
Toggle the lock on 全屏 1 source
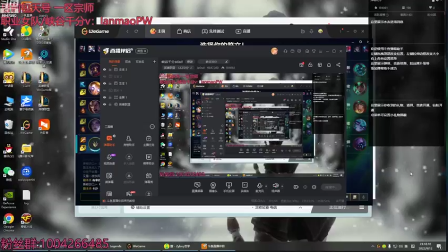[110, 97]
